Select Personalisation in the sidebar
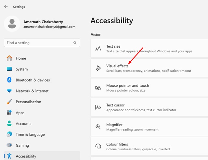Screen dimensions: 208x160 (28, 102)
